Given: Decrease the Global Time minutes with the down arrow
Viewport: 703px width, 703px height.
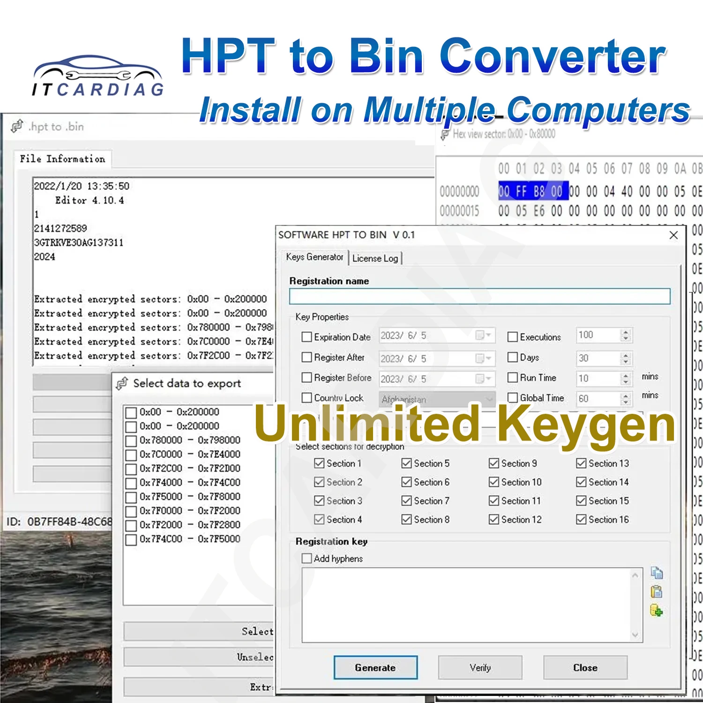Looking at the screenshot, I should coord(626,402).
